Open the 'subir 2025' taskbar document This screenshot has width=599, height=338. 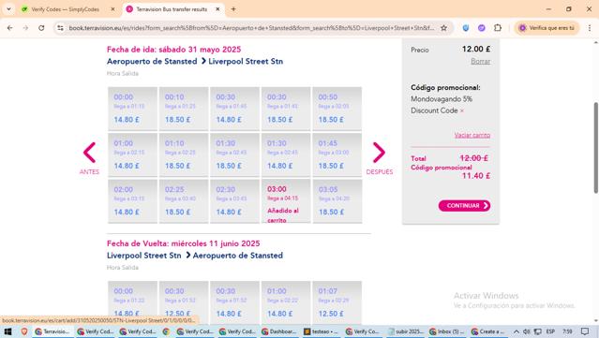pos(406,331)
